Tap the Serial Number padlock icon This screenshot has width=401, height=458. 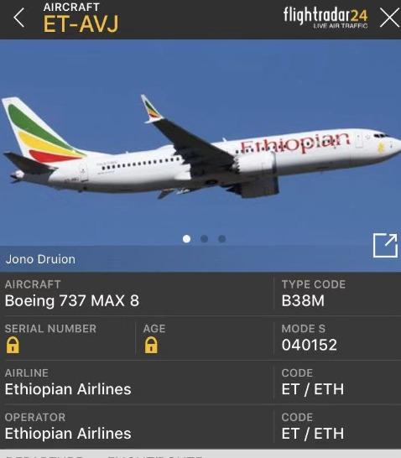pyautogui.click(x=13, y=345)
